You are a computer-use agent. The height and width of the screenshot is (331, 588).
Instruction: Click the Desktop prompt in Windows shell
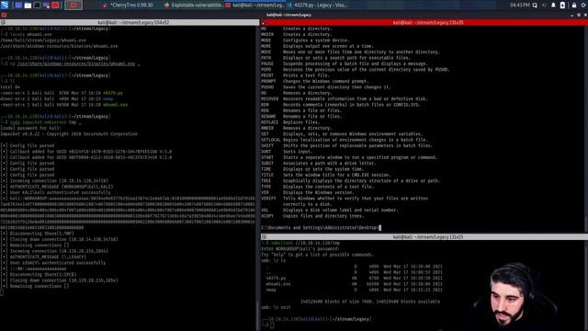pyautogui.click(x=320, y=228)
